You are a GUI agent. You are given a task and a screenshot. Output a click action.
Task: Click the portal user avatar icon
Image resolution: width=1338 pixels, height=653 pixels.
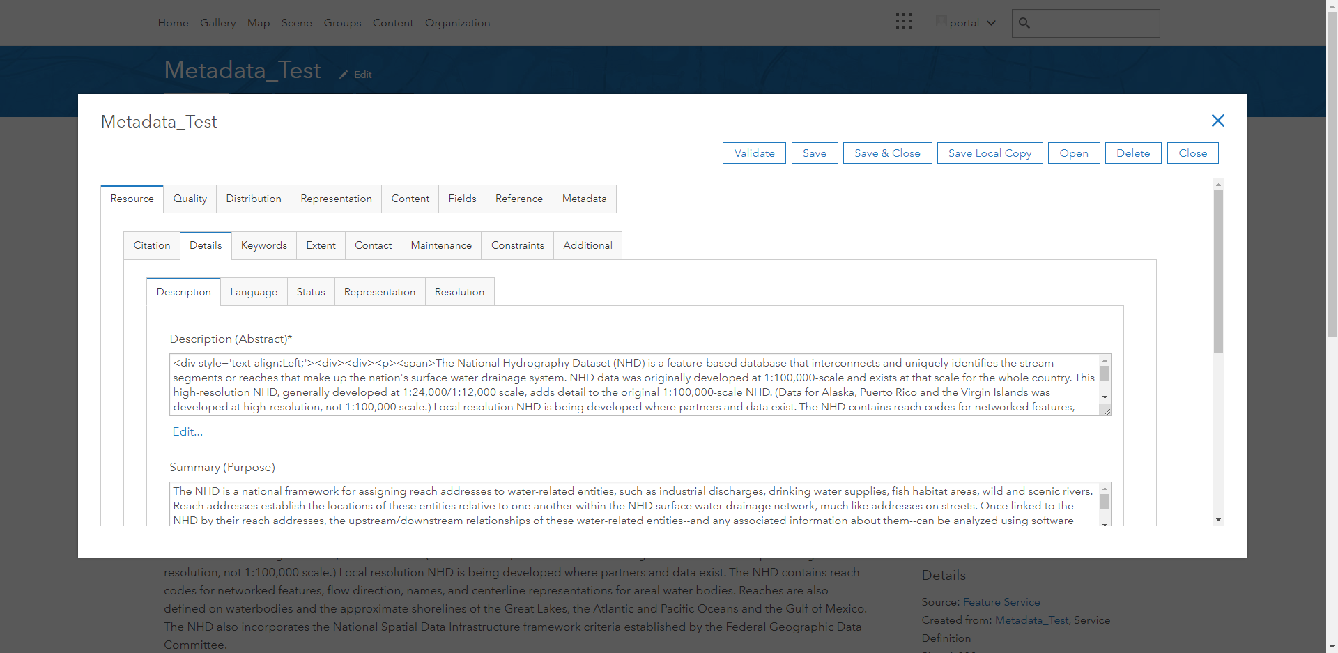pos(941,22)
